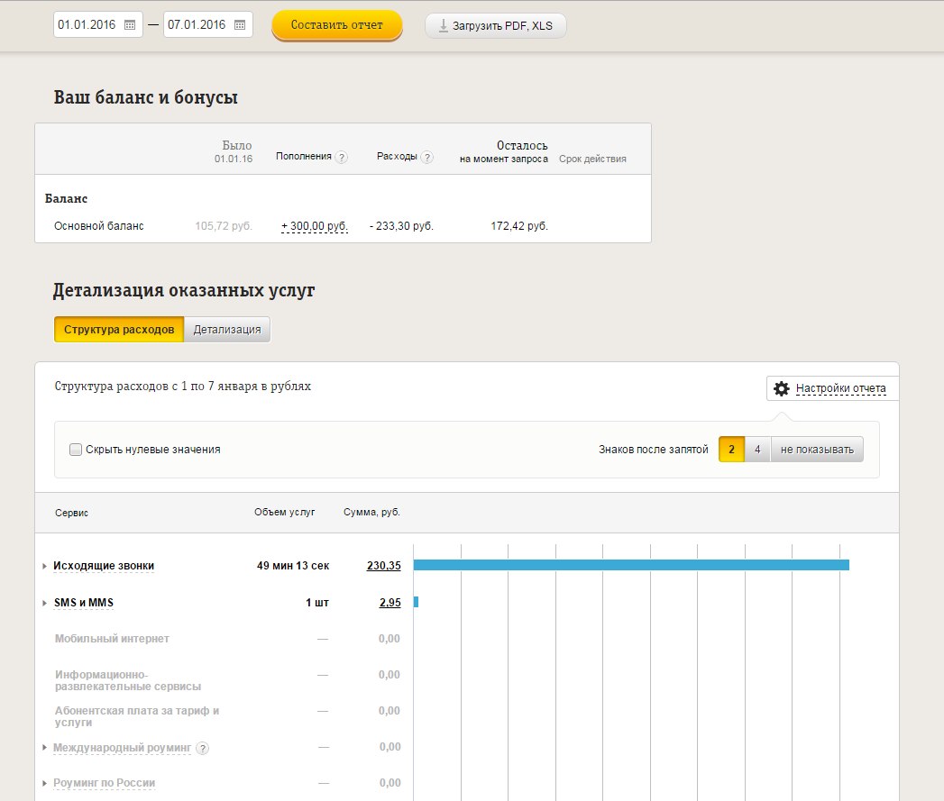Viewport: 944px width, 801px height.
Task: Click the help icon next to Пополнения
Action: point(342,157)
